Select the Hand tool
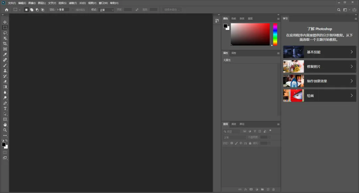 pos(5,125)
